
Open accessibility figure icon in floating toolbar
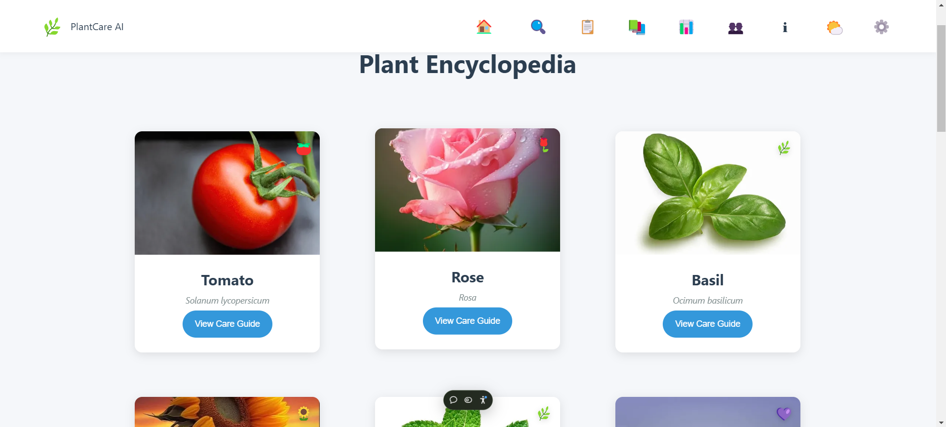[x=483, y=400]
